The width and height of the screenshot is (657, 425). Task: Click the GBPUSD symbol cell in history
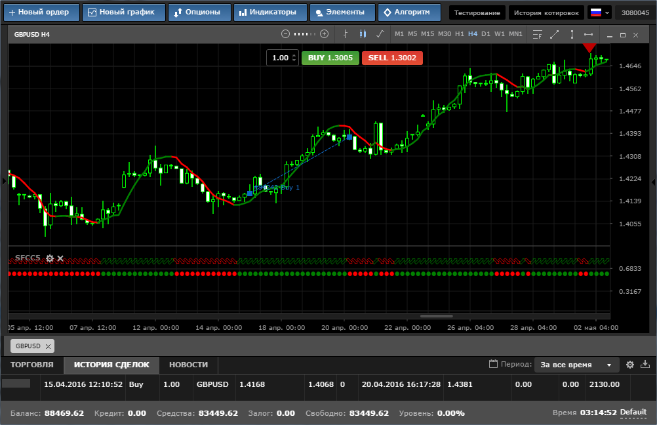pyautogui.click(x=212, y=384)
